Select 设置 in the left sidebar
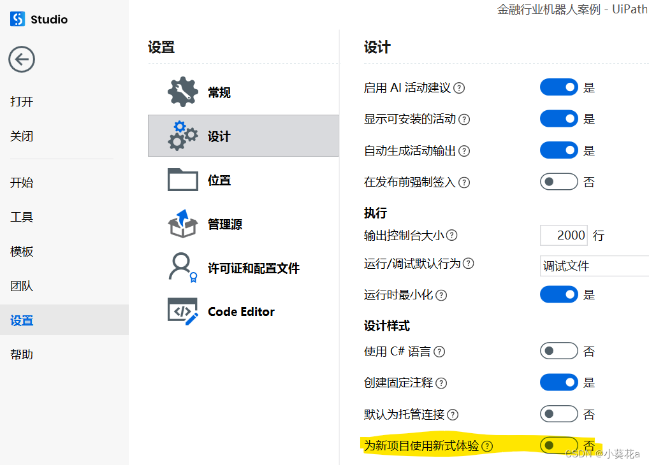This screenshot has width=649, height=465. coord(22,320)
